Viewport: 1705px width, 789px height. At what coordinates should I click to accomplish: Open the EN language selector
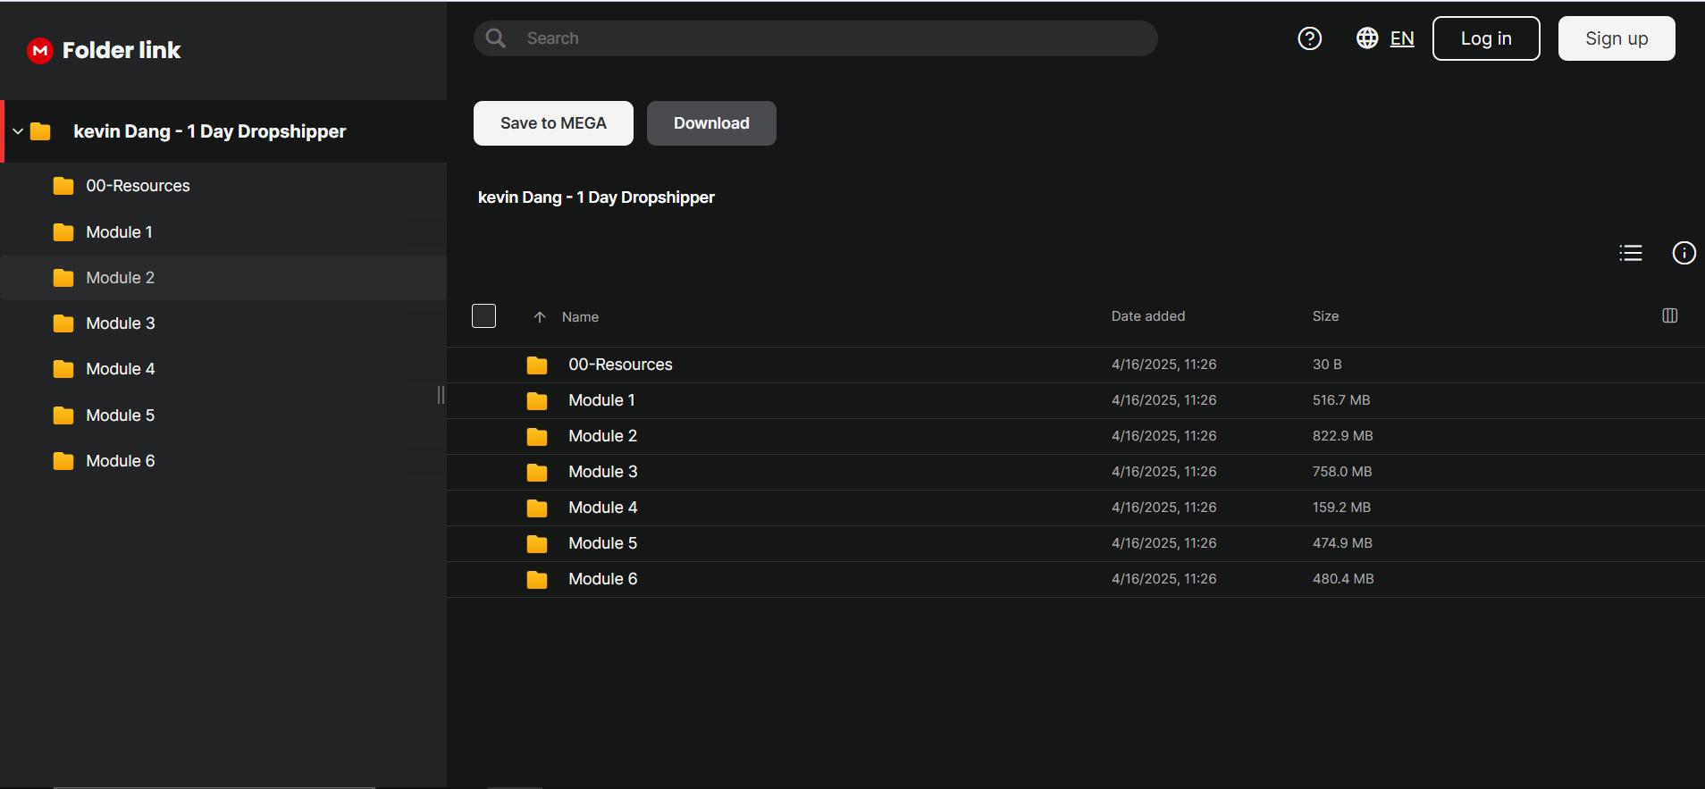pyautogui.click(x=1401, y=38)
